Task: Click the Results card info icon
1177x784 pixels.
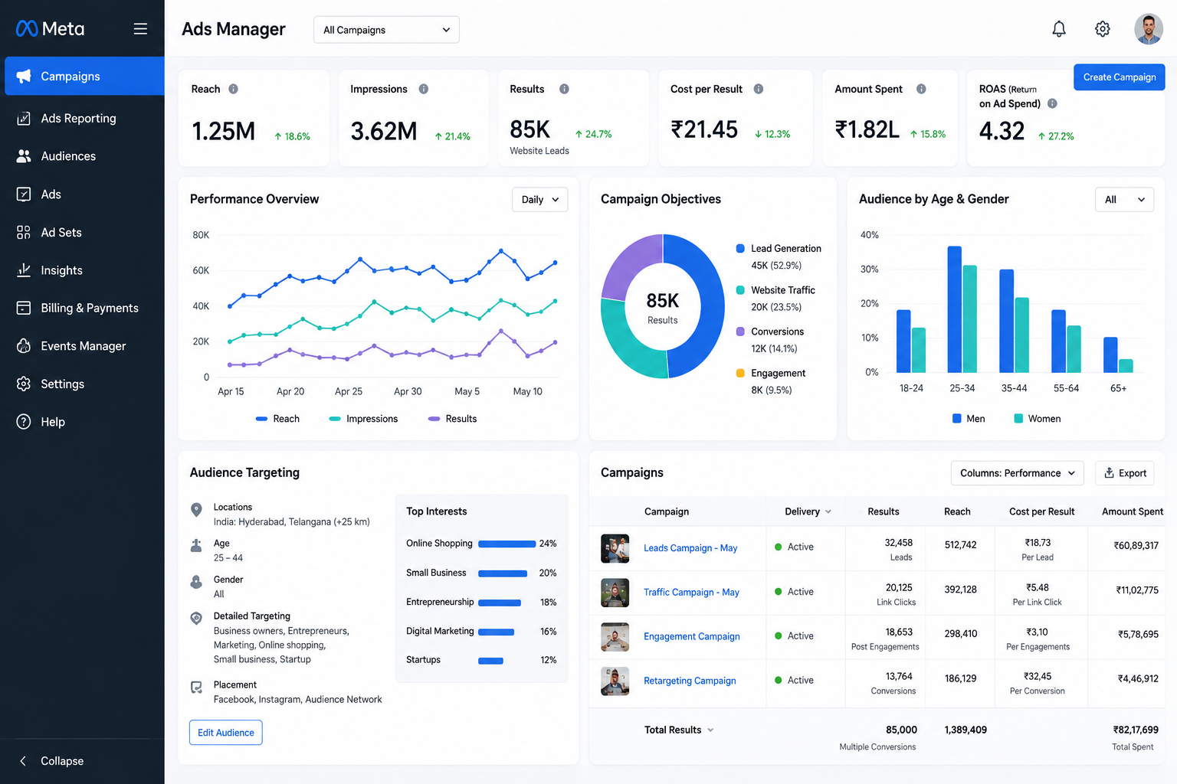Action: [564, 89]
